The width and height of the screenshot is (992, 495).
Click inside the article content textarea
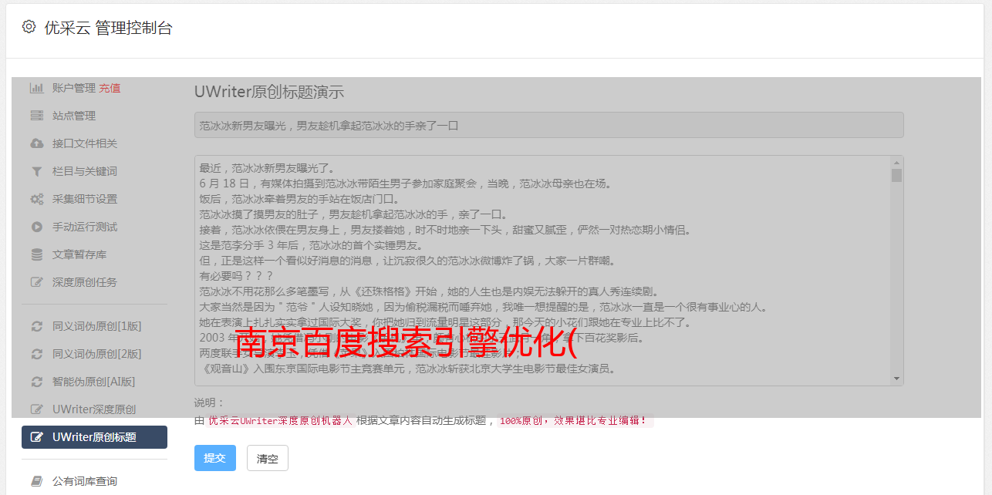543,271
